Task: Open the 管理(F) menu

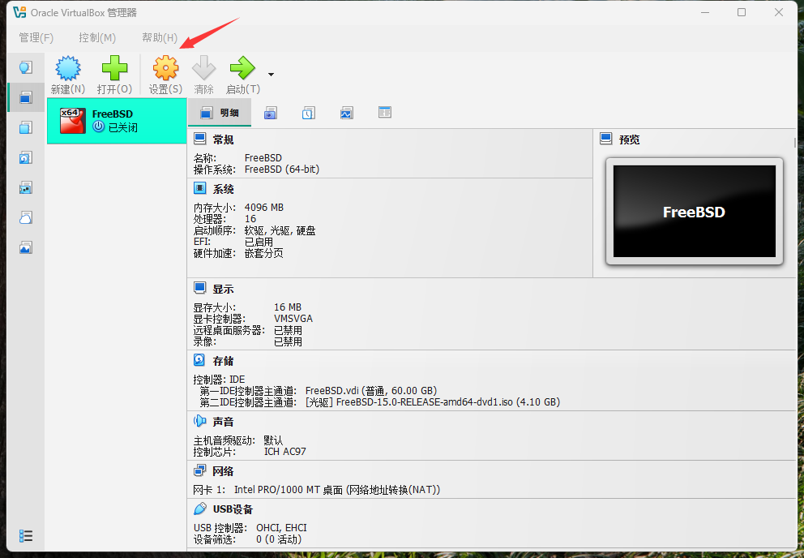Action: click(x=36, y=37)
